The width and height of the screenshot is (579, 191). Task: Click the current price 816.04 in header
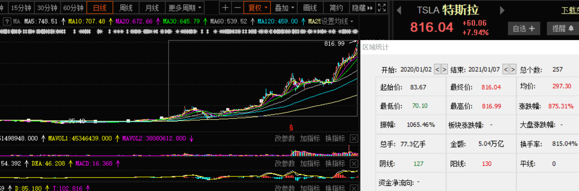point(432,27)
